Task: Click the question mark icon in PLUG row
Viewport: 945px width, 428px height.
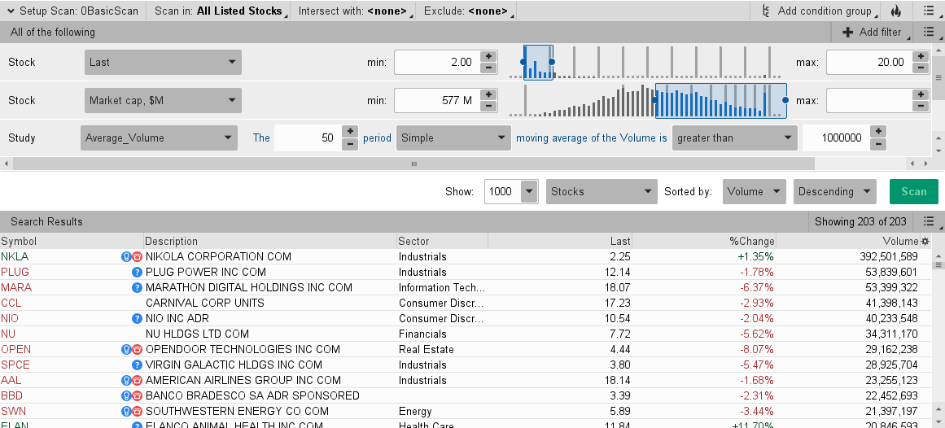Action: (x=137, y=273)
